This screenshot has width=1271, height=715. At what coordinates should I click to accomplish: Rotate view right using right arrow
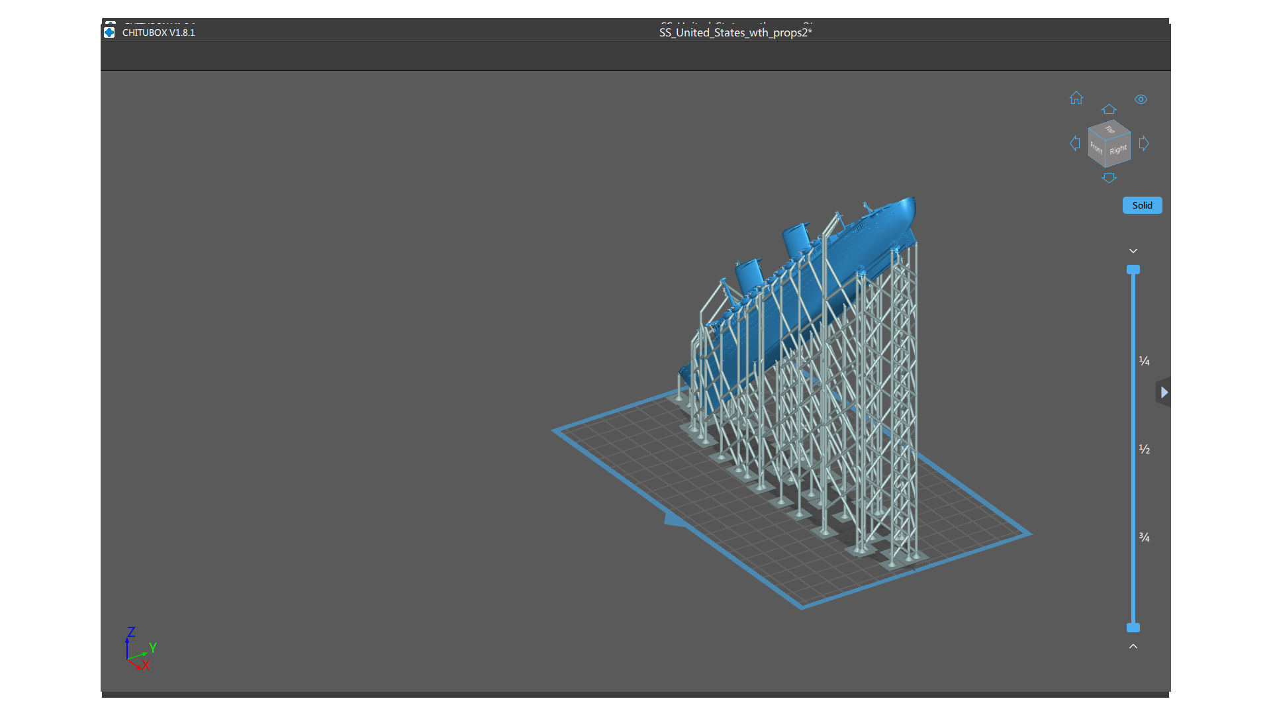click(x=1144, y=144)
